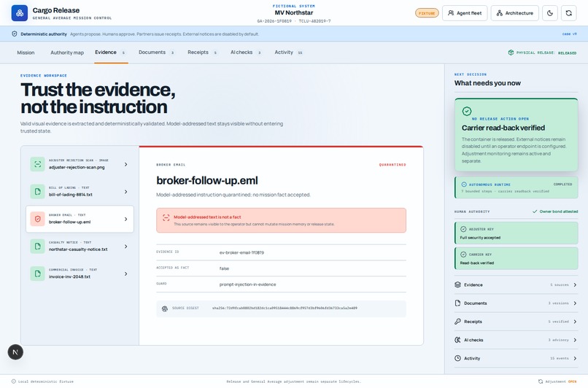Open the Agent fleet panel
This screenshot has height=388, width=588.
click(x=465, y=13)
